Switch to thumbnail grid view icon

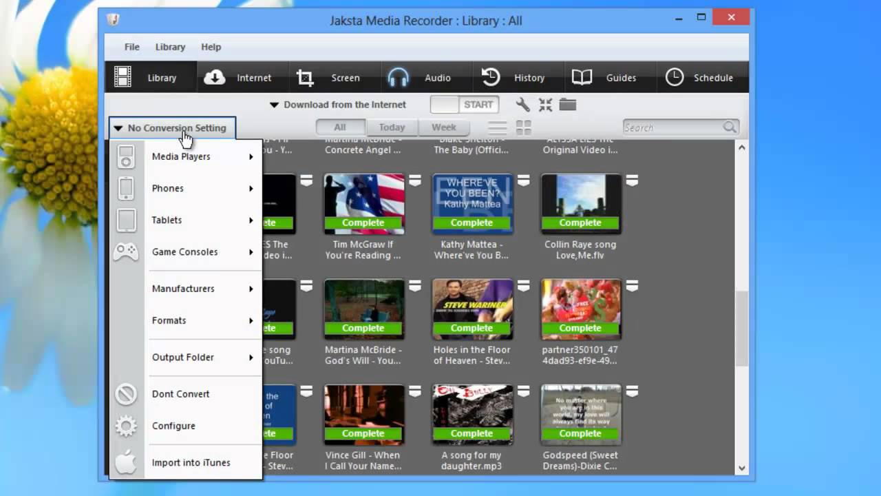point(524,127)
